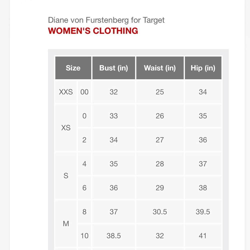Click the numeric size 10 cell

(x=84, y=236)
